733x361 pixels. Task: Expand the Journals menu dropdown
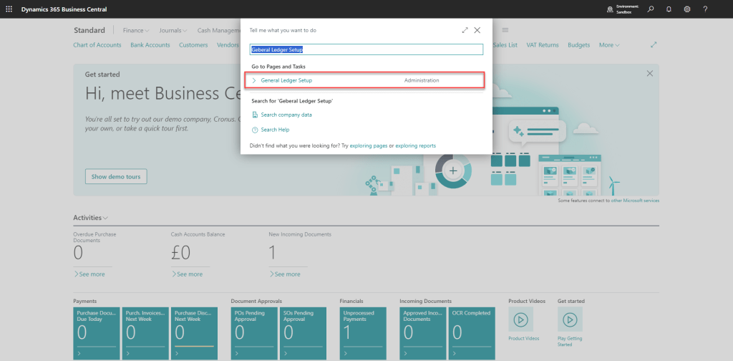click(x=173, y=30)
